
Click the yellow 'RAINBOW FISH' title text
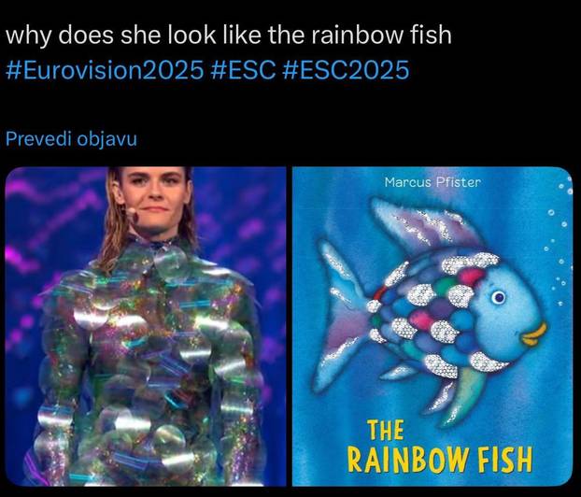pyautogui.click(x=440, y=460)
